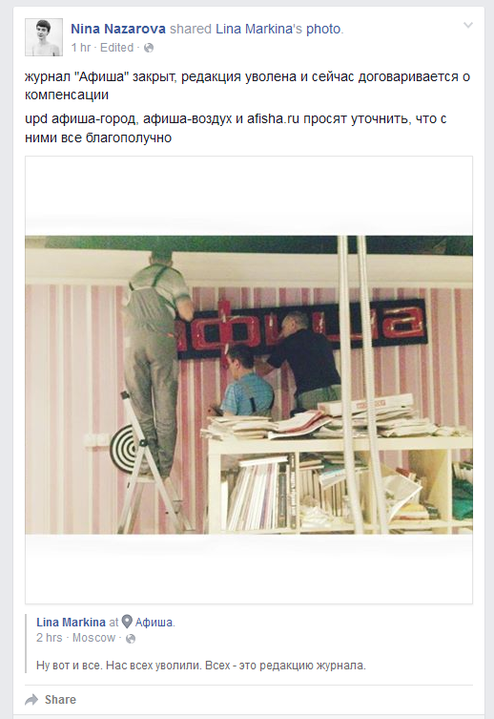The image size is (494, 719).
Task: Click the Share button label
Action: tap(60, 700)
